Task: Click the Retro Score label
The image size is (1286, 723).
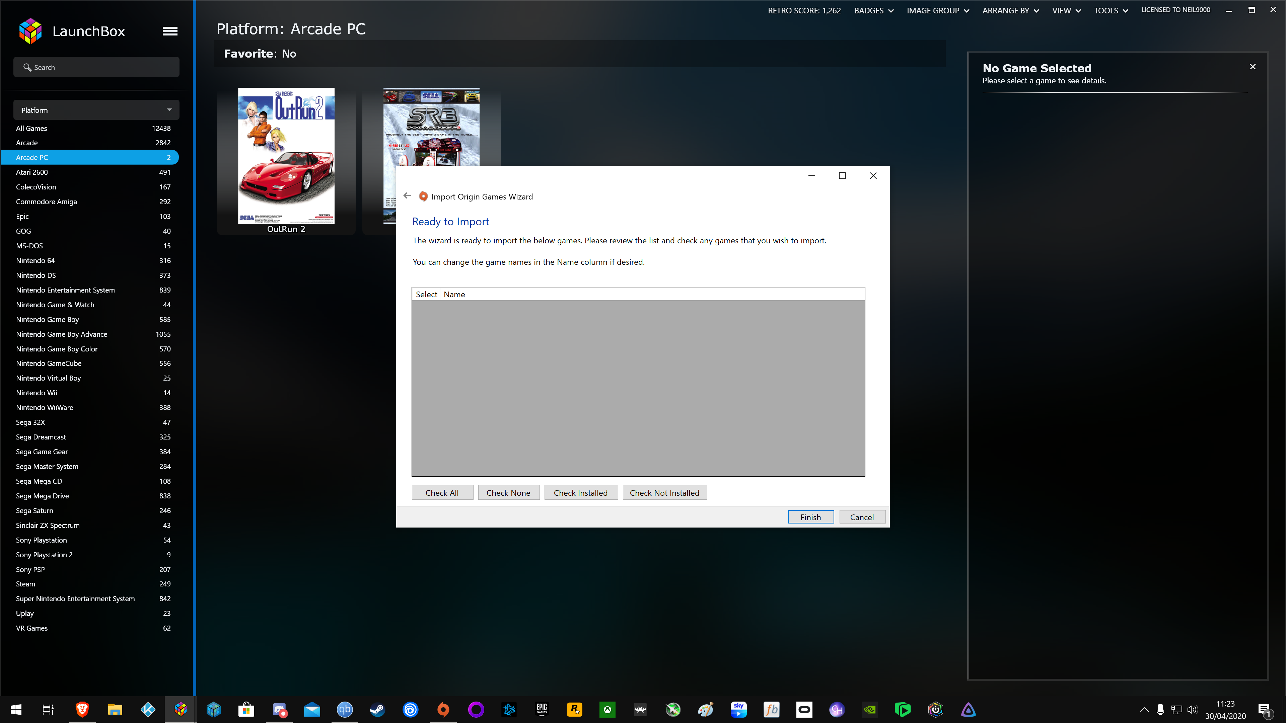Action: pos(804,10)
